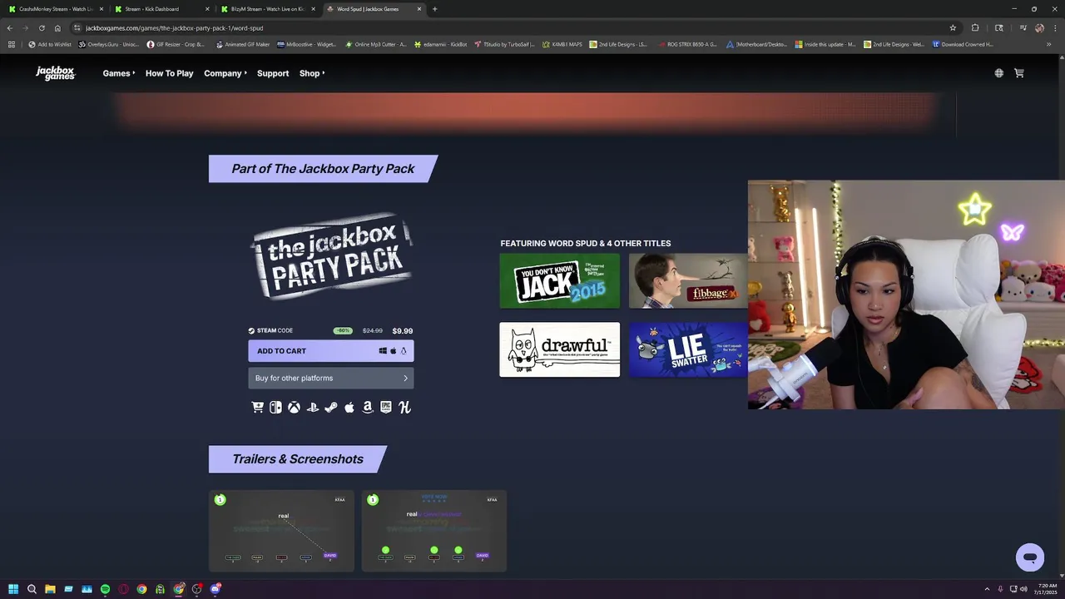Focus the jackboxgames.com address bar
The height and width of the screenshot is (599, 1065).
[x=499, y=27]
